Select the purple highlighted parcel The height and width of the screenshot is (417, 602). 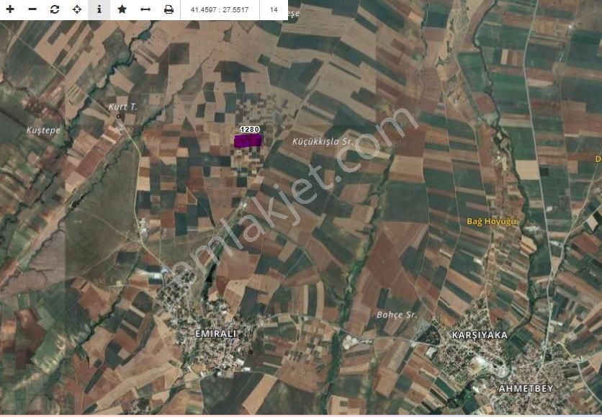pyautogui.click(x=248, y=140)
